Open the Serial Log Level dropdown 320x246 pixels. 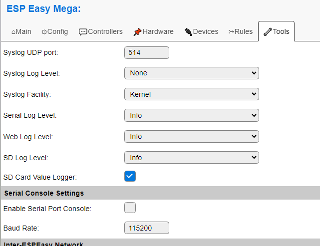[192, 115]
